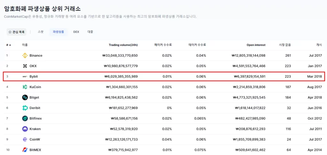Click page heading 암호화폐 파생상품 상위 거래소
Viewport: 327px width, 155px height.
pyautogui.click(x=42, y=9)
